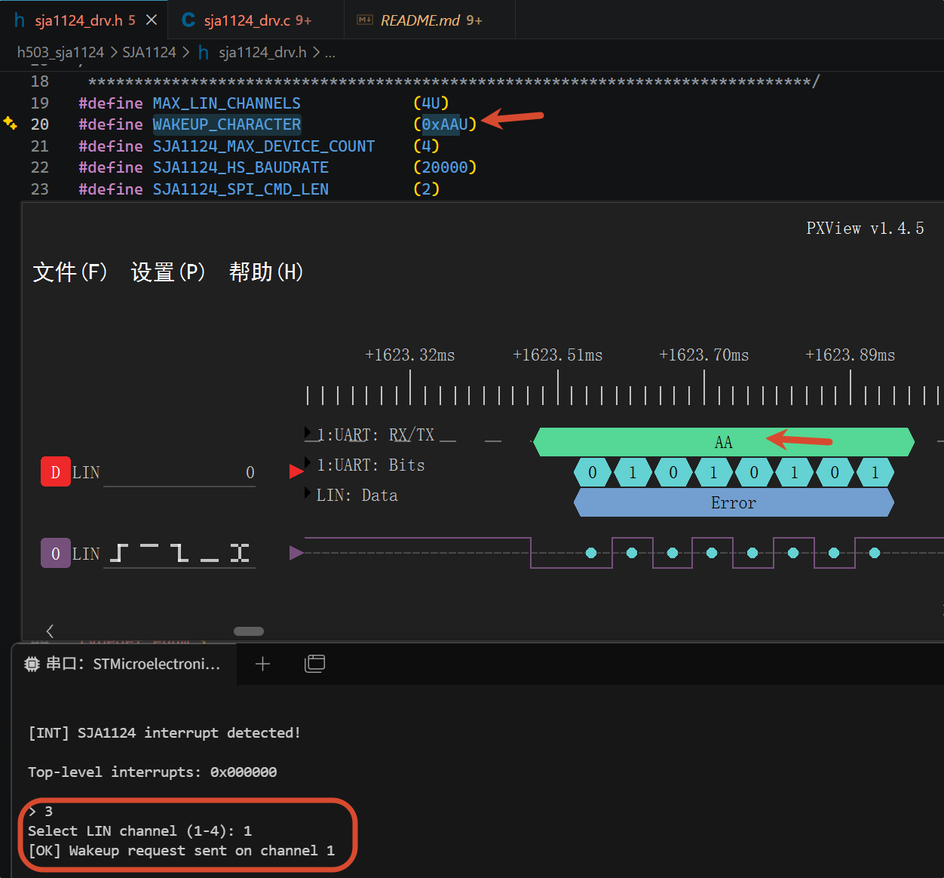944x878 pixels.
Task: Click the 0xAAU value on line 20
Action: coord(445,124)
